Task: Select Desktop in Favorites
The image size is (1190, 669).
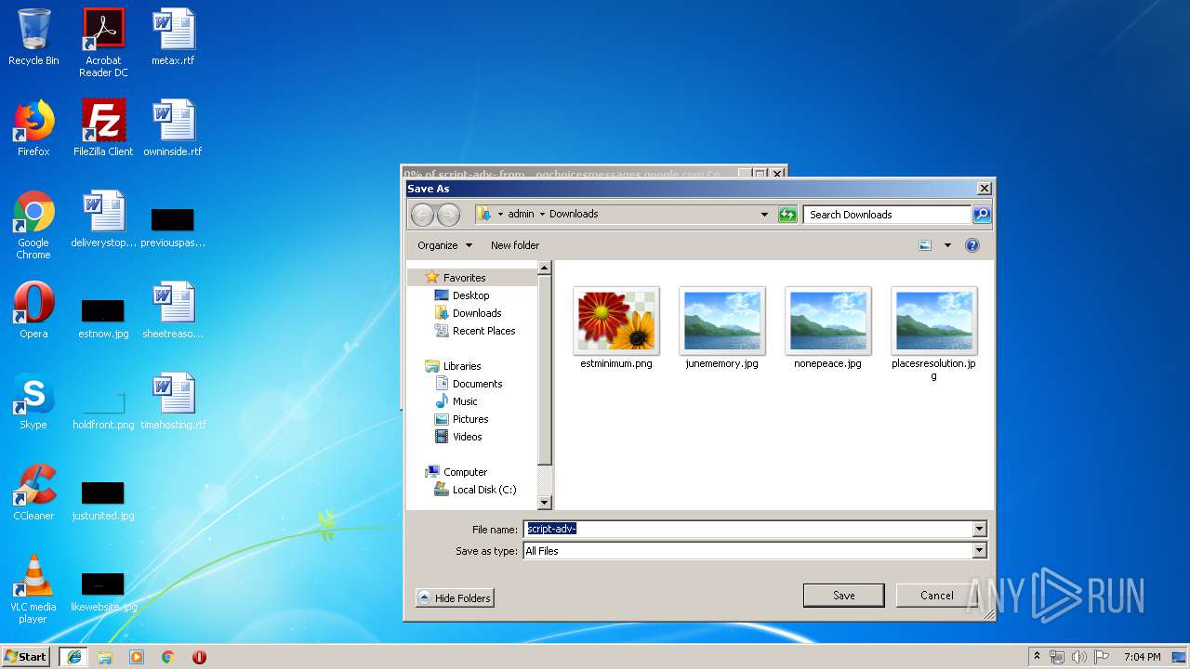Action: (x=462, y=295)
